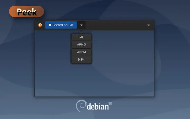190x119 pixels.
Task: Close the Peek window
Action: [x=148, y=25]
